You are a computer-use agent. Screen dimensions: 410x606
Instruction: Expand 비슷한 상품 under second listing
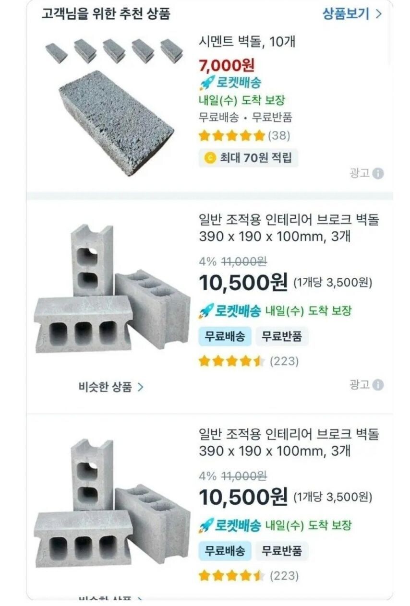click(x=111, y=387)
